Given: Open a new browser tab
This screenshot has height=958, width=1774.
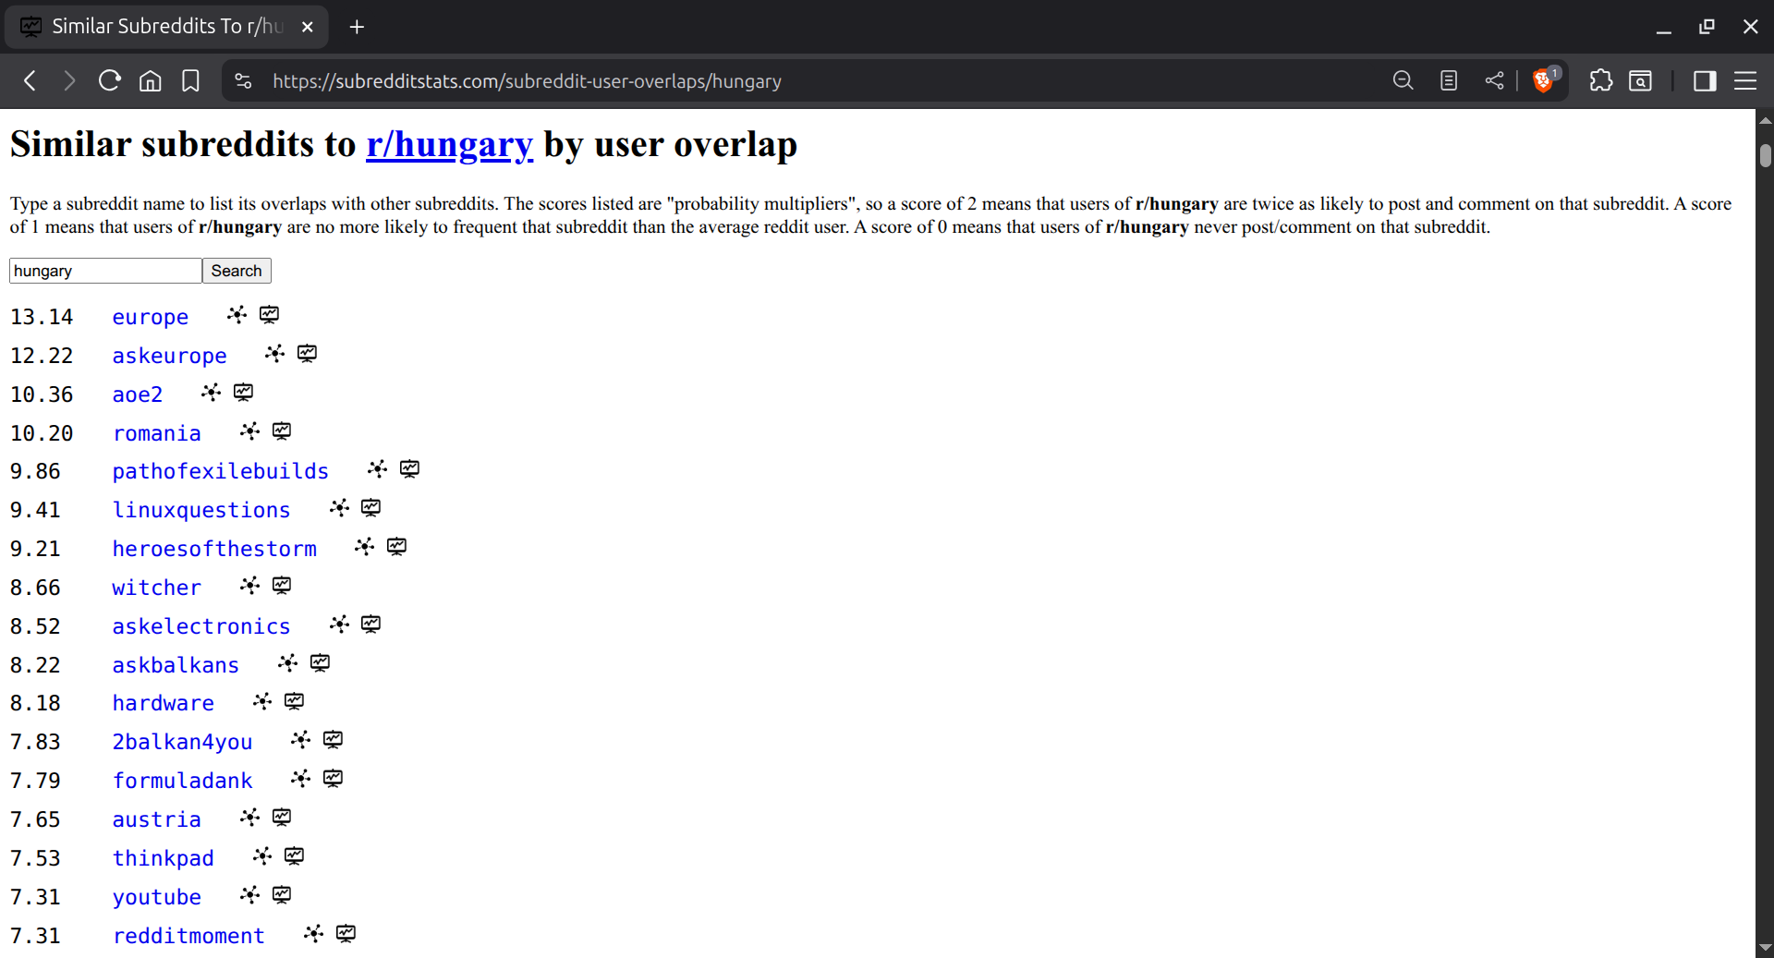Looking at the screenshot, I should pyautogui.click(x=357, y=27).
